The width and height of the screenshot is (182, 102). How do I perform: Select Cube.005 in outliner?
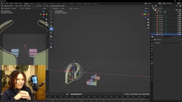click(161, 23)
